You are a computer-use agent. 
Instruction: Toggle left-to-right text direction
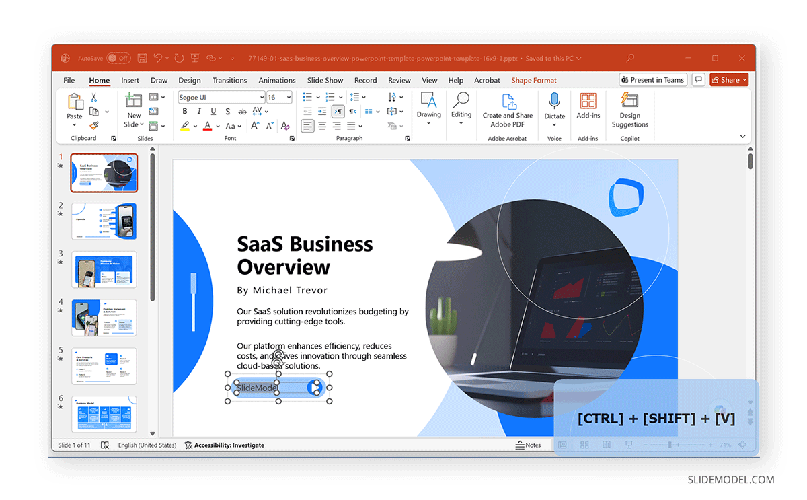[338, 112]
